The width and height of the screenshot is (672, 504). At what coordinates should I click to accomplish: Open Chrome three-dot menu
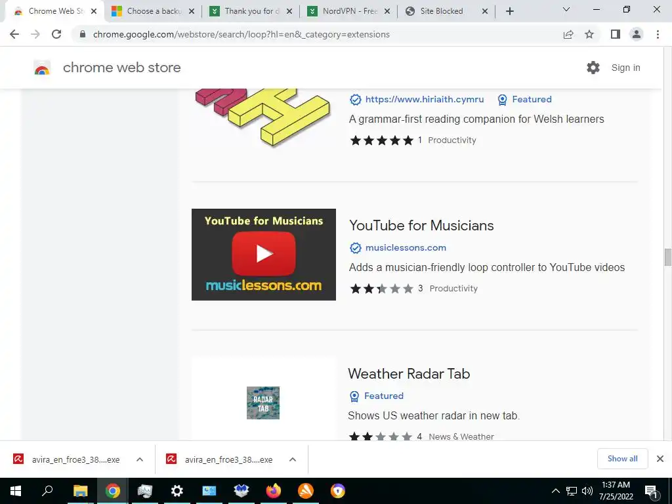coord(658,34)
